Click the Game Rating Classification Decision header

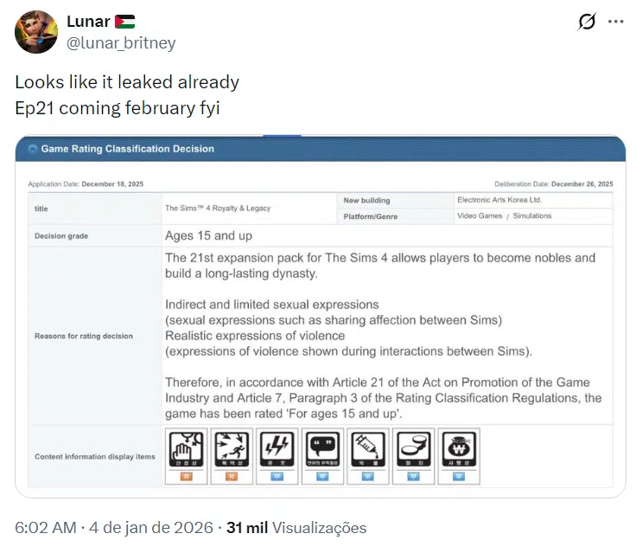(x=127, y=149)
